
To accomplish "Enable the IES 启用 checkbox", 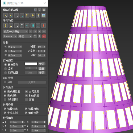I will pos(5,82).
